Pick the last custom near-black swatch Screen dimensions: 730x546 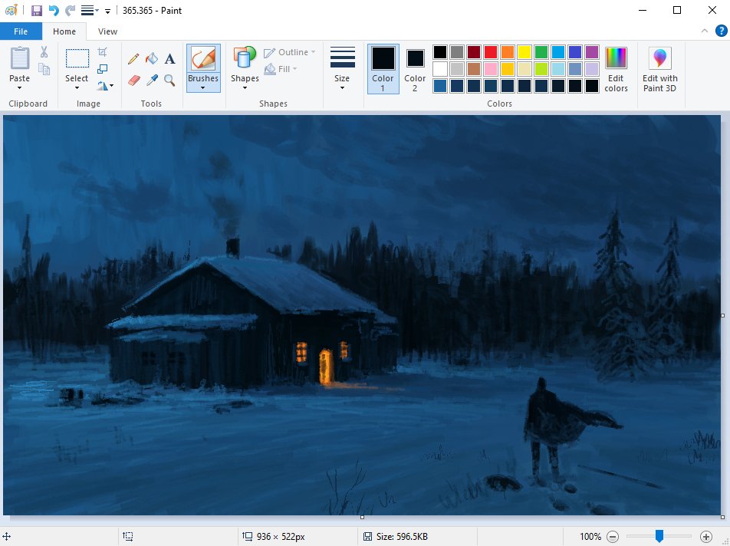[x=592, y=86]
